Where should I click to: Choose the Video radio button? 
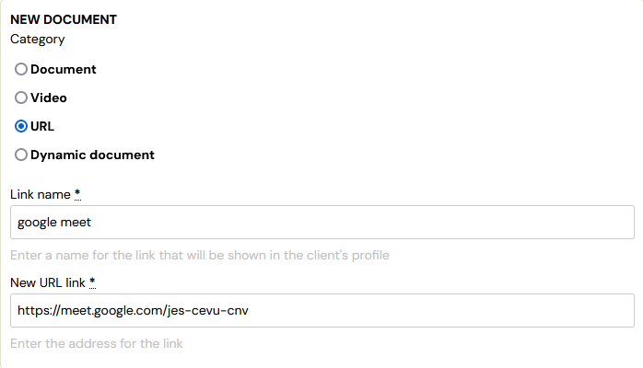tap(21, 98)
